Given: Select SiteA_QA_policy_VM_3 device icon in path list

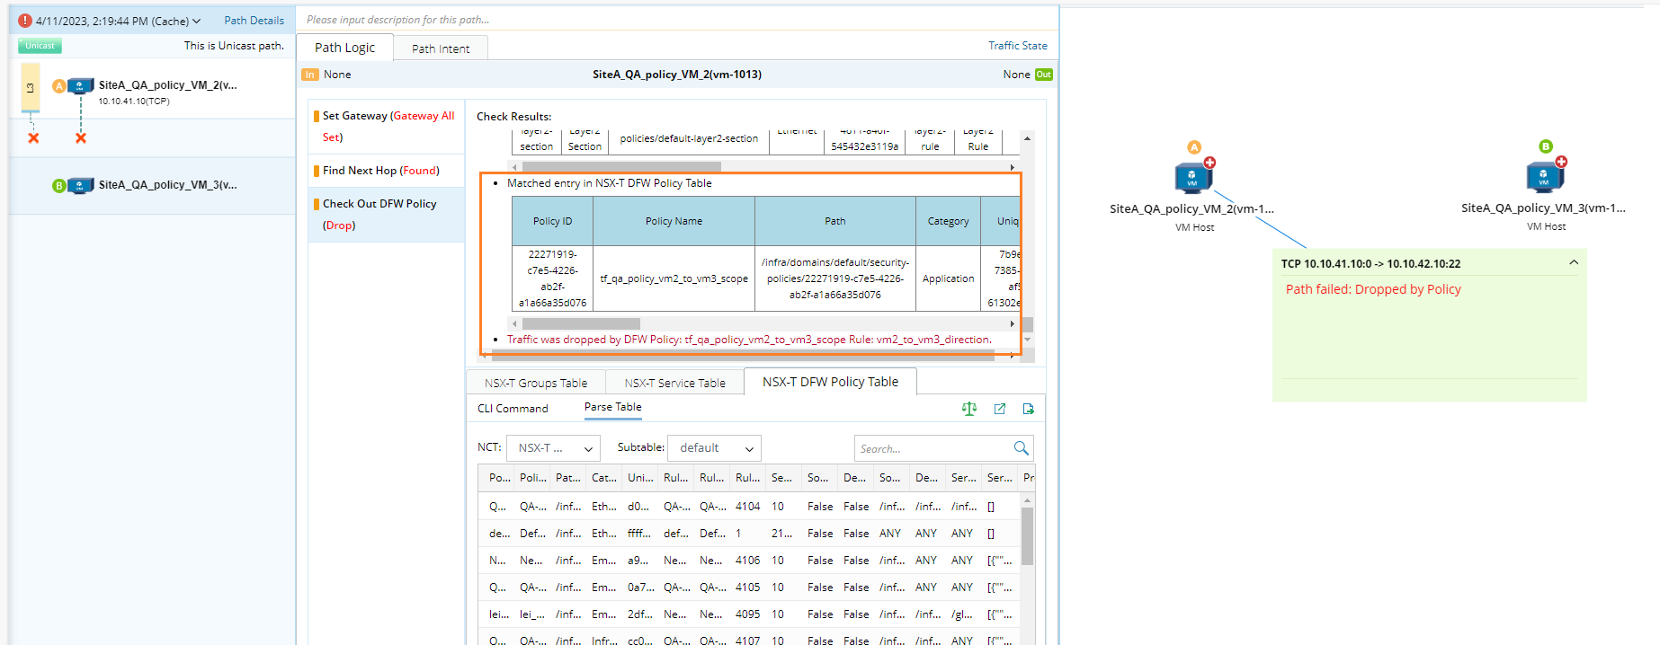Looking at the screenshot, I should (81, 186).
